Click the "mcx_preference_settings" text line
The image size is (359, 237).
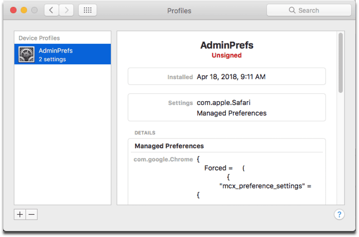(x=265, y=186)
